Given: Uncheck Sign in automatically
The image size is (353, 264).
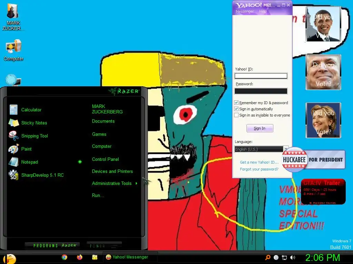Looking at the screenshot, I should (236, 109).
